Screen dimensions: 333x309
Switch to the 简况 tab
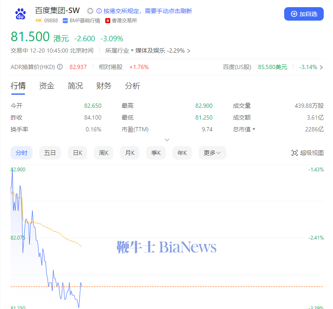75,86
